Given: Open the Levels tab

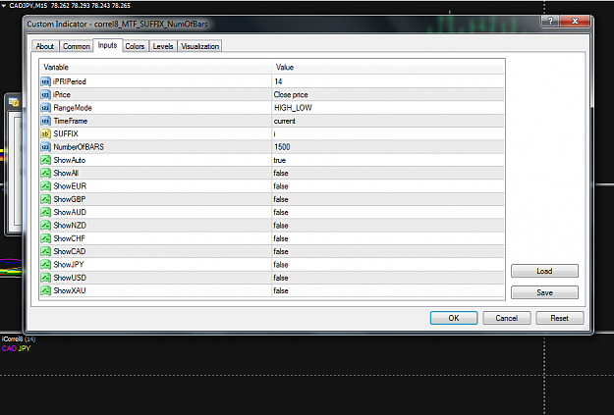Looking at the screenshot, I should 163,46.
